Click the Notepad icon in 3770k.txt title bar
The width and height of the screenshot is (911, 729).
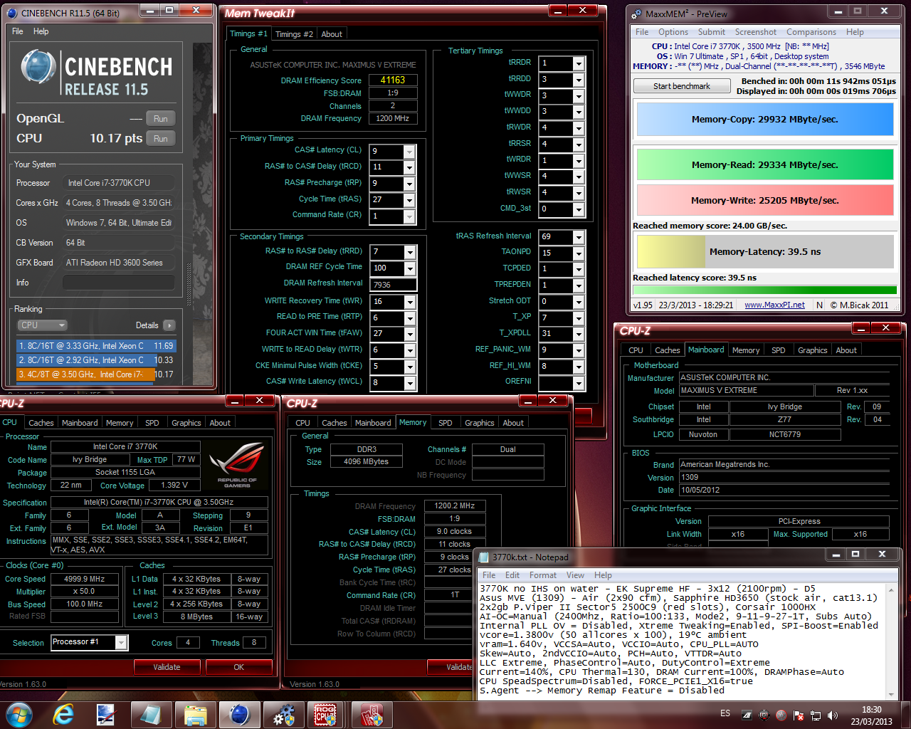click(485, 557)
